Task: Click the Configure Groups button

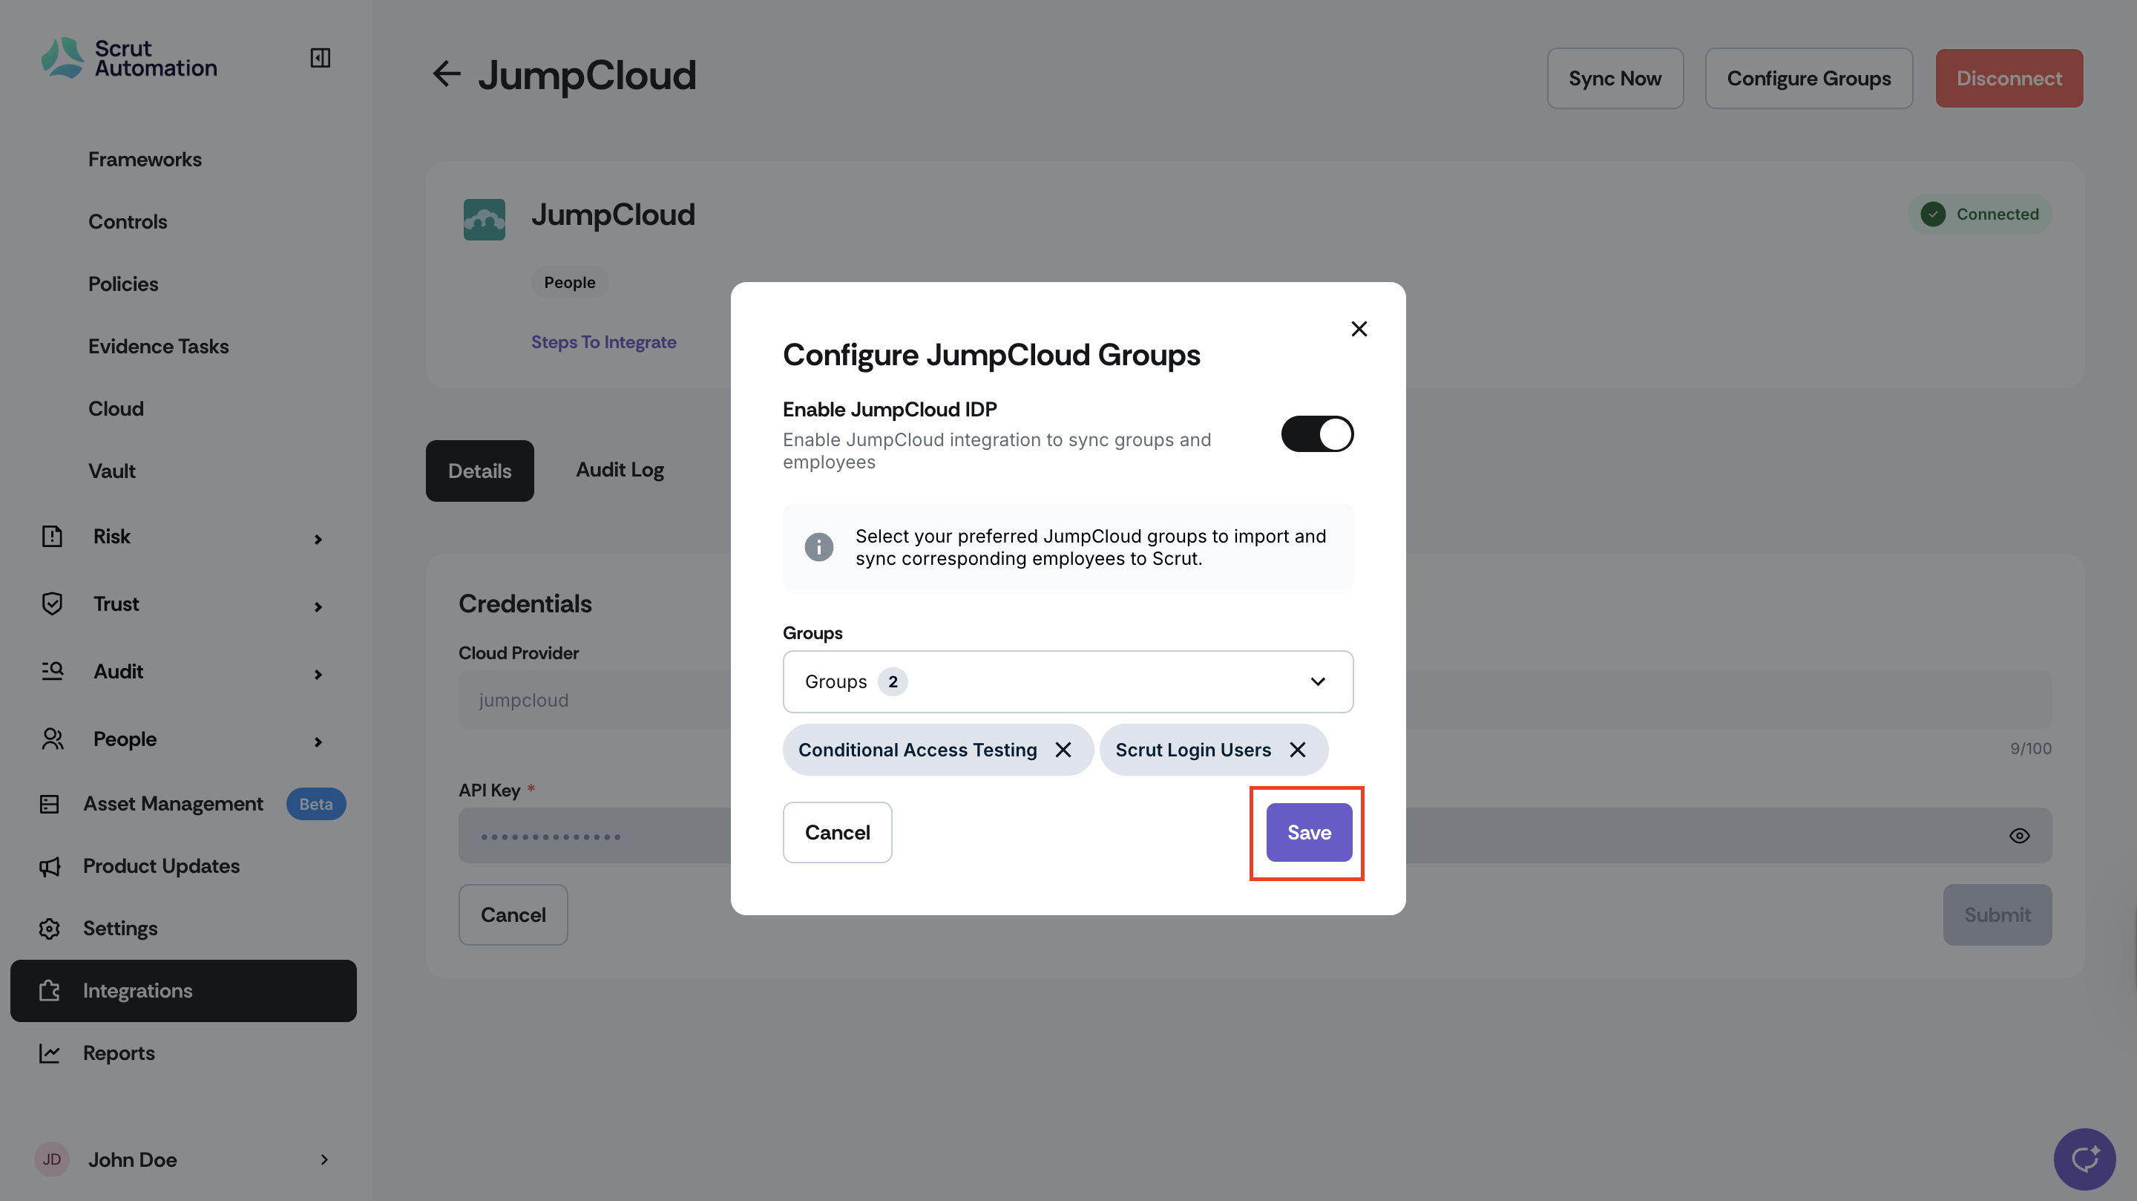Action: (x=1808, y=78)
